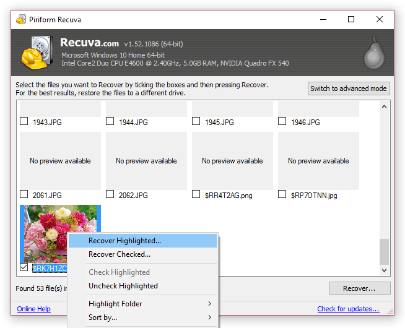Screen dimensions: 405x328
Task: Click the 1946.JPG file name
Action: pyautogui.click(x=305, y=123)
